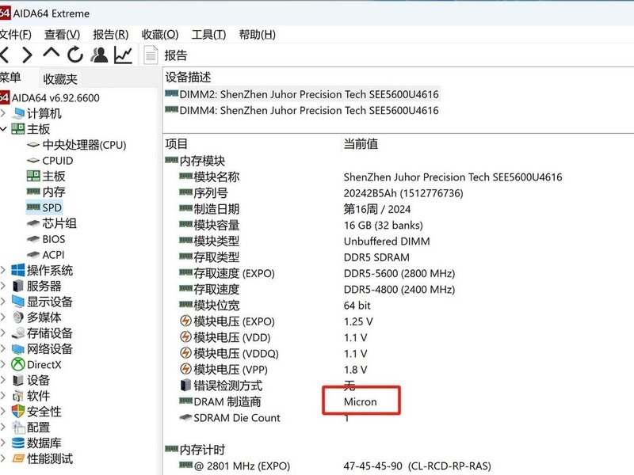
Task: Go back with the left arrow toolbar icon
Action: [5, 55]
